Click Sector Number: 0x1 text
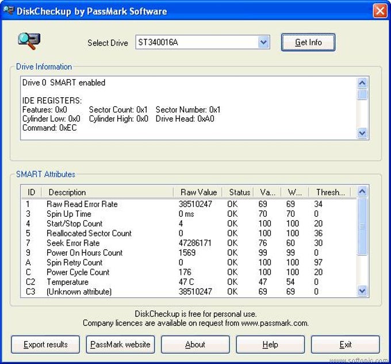This screenshot has height=364, width=391. [x=188, y=110]
